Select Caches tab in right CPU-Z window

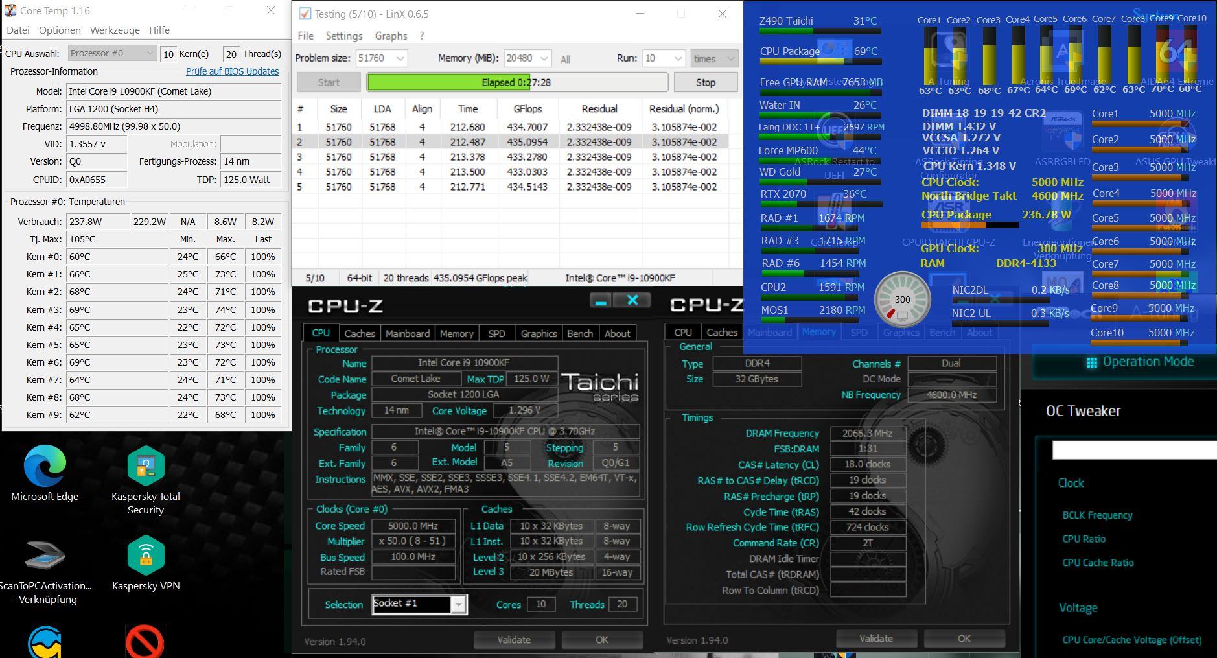[x=722, y=332]
